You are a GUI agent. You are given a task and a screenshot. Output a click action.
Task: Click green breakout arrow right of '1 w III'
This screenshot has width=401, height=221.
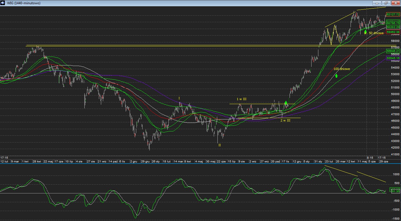[286, 103]
